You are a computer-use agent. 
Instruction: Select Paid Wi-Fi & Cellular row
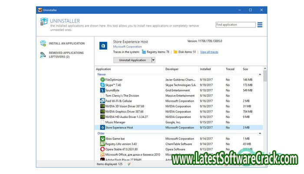pyautogui.click(x=179, y=101)
